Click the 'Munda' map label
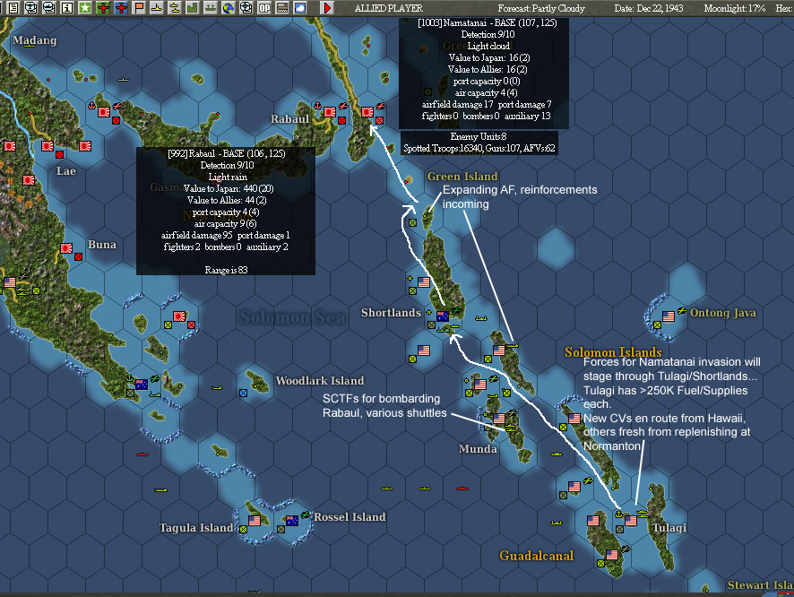The image size is (794, 597). coord(478,448)
